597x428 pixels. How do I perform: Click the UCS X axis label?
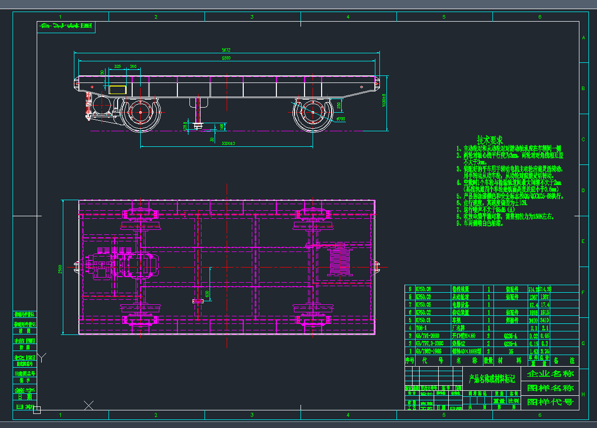tap(89, 404)
